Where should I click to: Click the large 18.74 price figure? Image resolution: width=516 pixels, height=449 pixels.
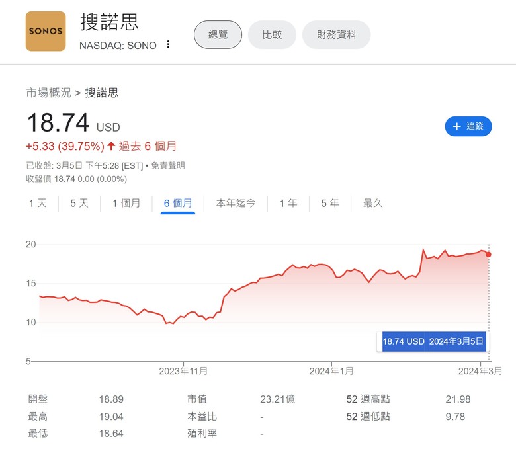[x=58, y=122]
